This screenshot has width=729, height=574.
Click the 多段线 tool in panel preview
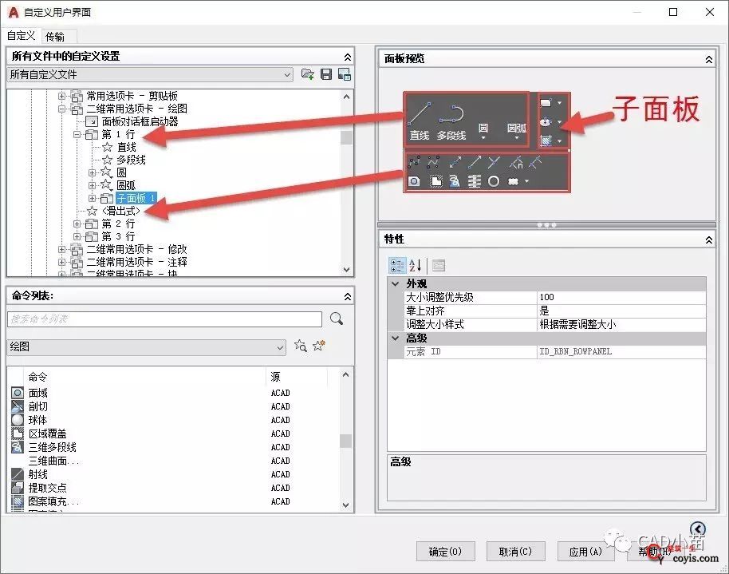pyautogui.click(x=451, y=122)
